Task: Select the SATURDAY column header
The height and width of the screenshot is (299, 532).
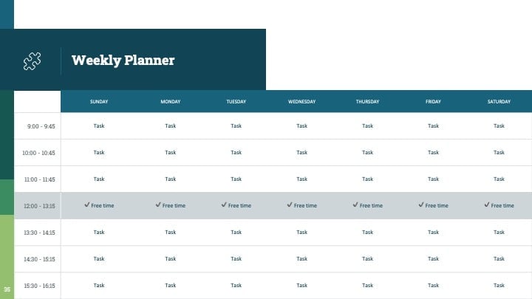Action: [499, 102]
